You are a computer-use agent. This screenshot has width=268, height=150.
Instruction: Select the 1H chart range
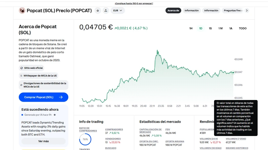(x=191, y=28)
